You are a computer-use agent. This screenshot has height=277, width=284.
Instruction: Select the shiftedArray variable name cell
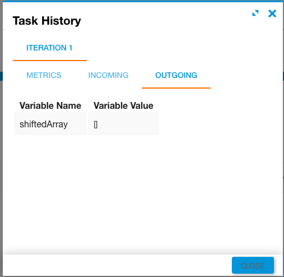[50, 124]
